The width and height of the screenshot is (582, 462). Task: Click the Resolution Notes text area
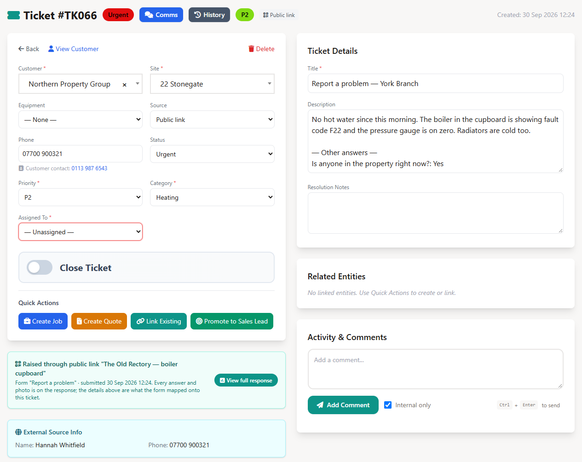point(435,213)
